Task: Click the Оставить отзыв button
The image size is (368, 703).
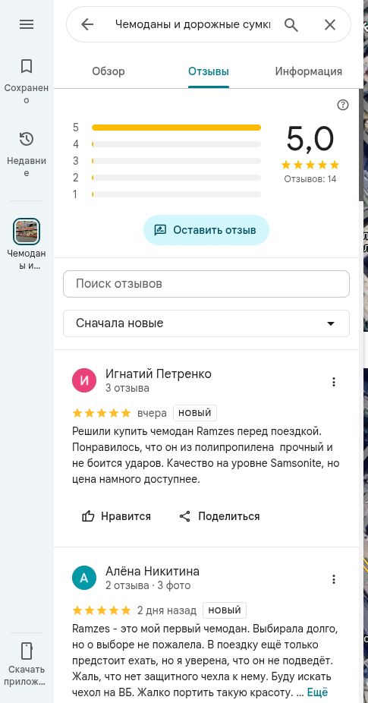Action: (206, 230)
